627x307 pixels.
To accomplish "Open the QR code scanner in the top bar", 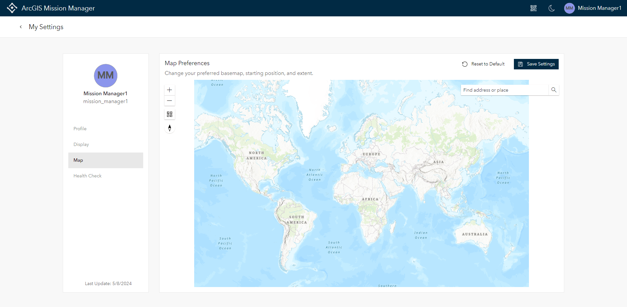I will (534, 8).
